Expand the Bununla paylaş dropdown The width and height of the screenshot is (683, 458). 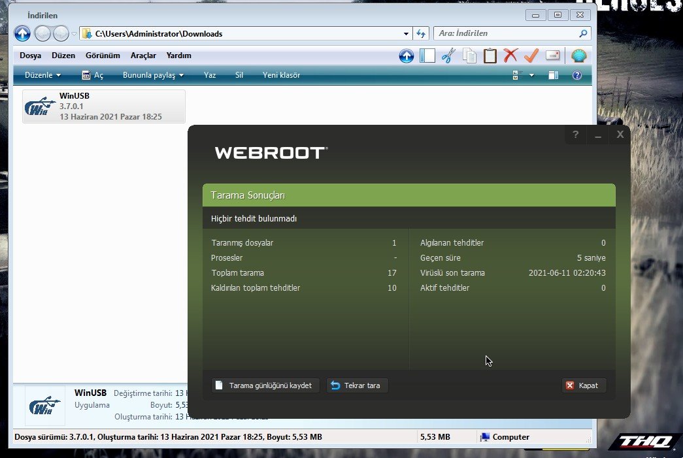click(153, 75)
